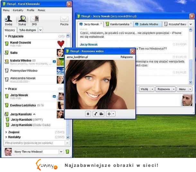Click the chat history scrollbar down arrow
This screenshot has height=172, width=196.
point(190,82)
